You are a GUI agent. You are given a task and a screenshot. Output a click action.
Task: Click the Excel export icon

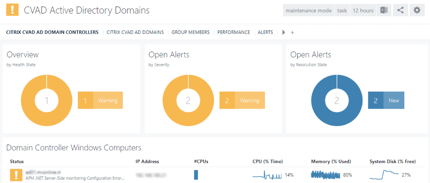383,10
